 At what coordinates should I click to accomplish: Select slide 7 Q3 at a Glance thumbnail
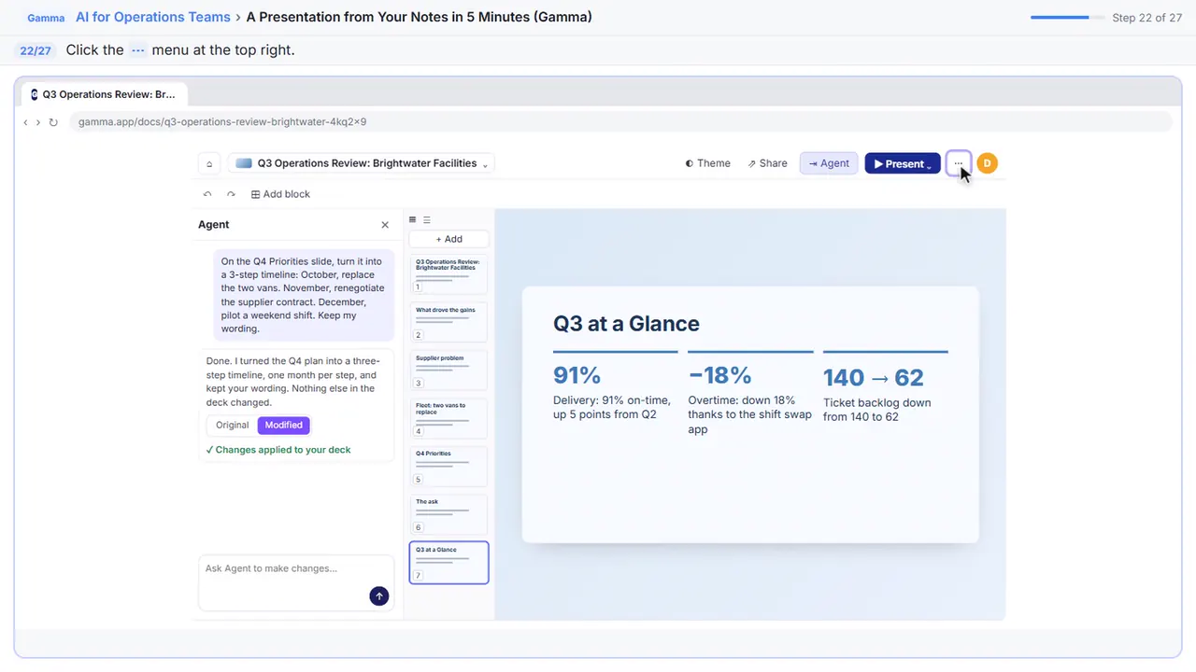tap(448, 563)
